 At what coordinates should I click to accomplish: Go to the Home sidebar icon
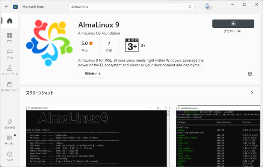(x=10, y=21)
